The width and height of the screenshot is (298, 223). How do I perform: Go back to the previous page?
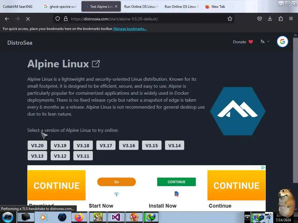pos(7,19)
